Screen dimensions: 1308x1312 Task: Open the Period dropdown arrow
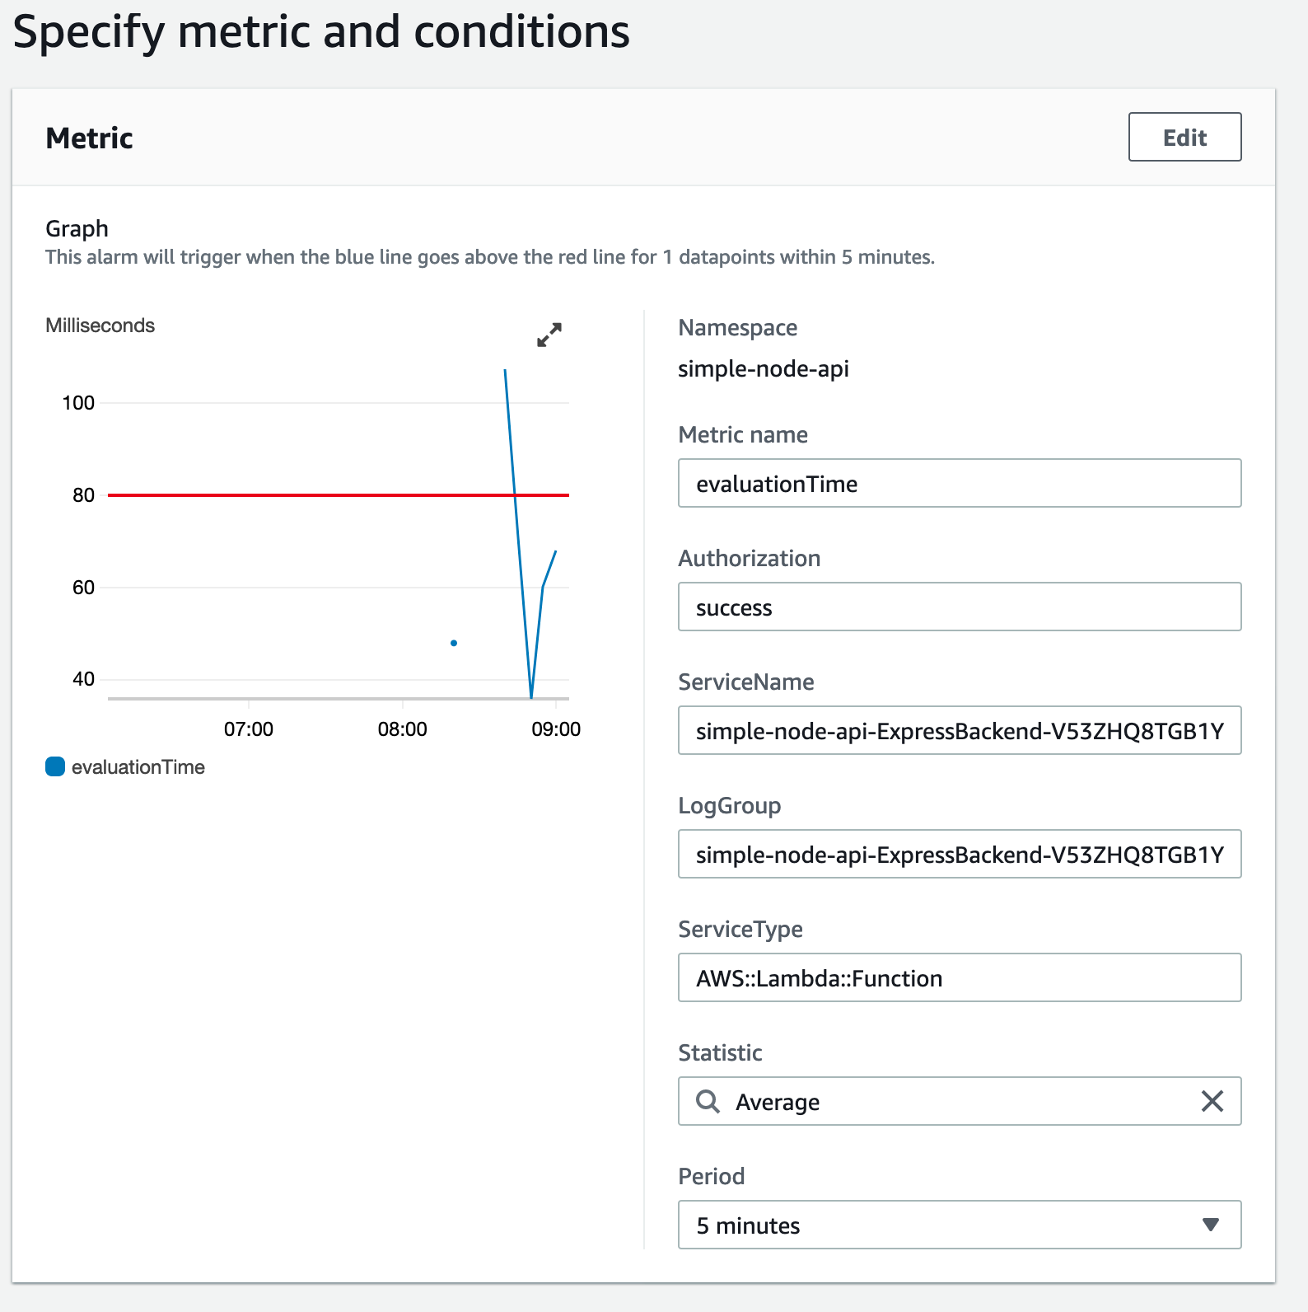(x=1210, y=1225)
